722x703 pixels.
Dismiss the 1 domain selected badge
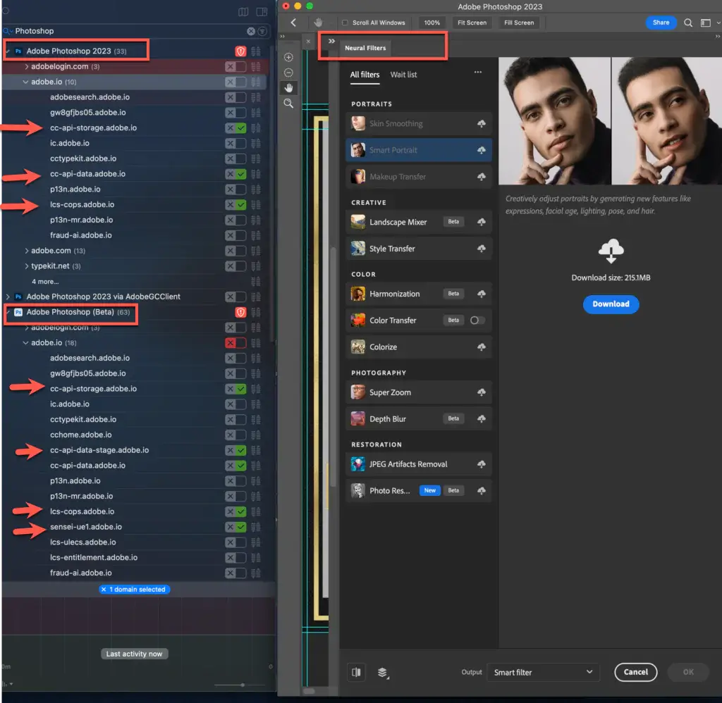[104, 590]
